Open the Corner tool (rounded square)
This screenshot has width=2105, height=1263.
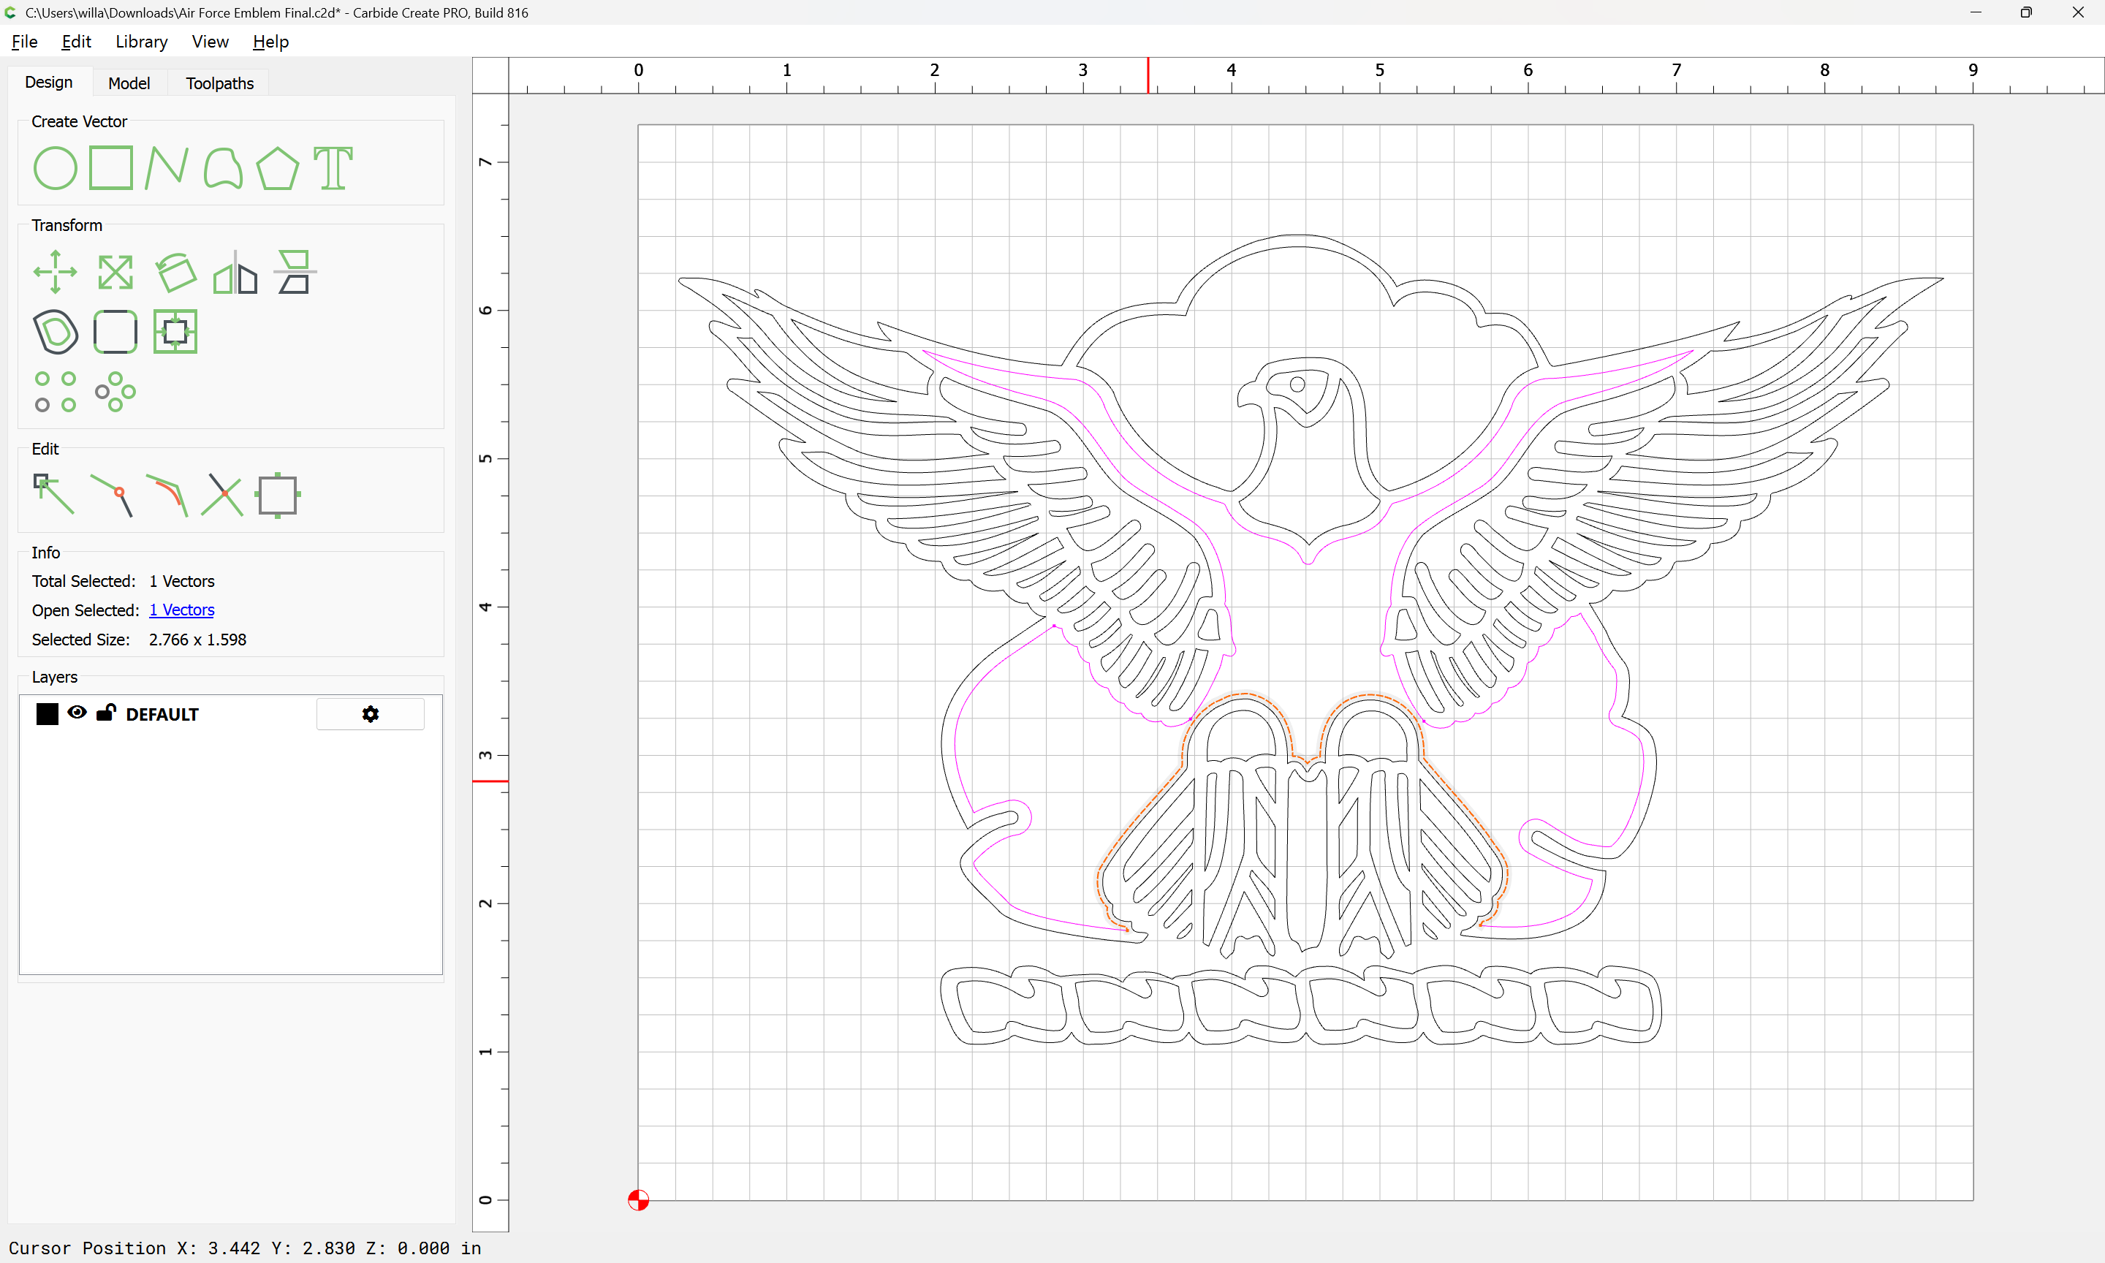115,332
